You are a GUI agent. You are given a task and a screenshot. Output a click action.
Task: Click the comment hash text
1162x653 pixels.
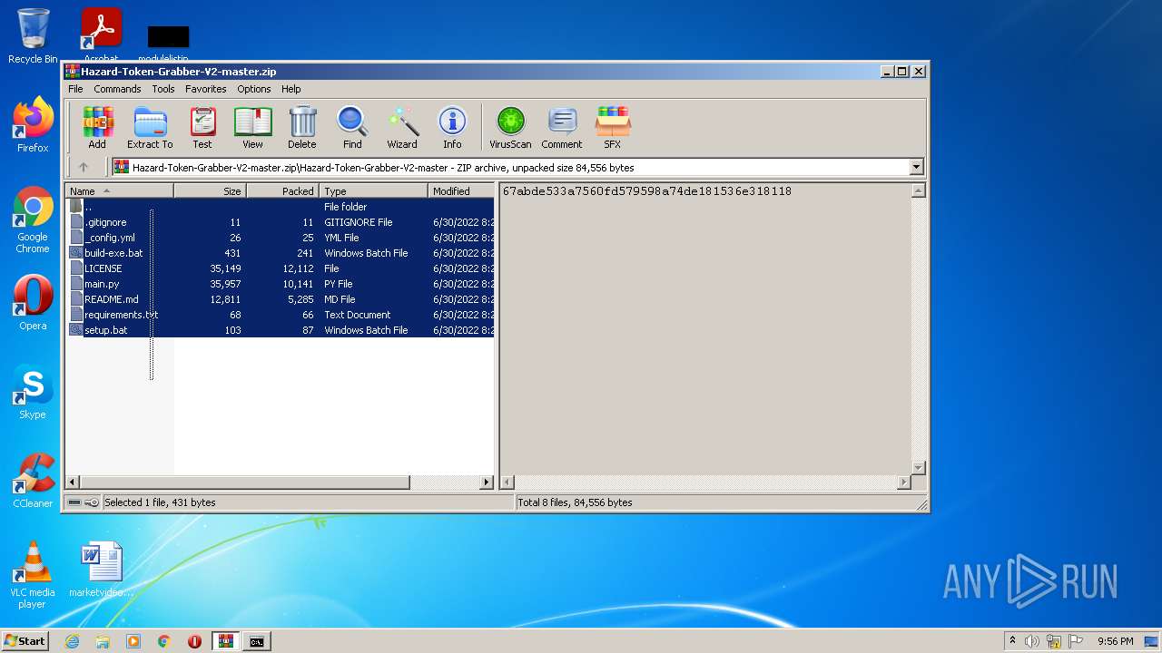tap(646, 191)
